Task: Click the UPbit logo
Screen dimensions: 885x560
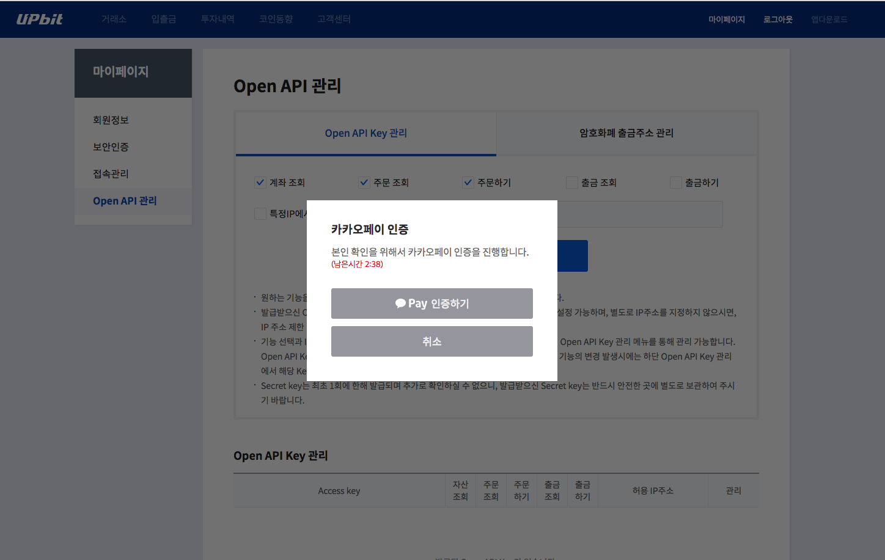Action: (40, 19)
